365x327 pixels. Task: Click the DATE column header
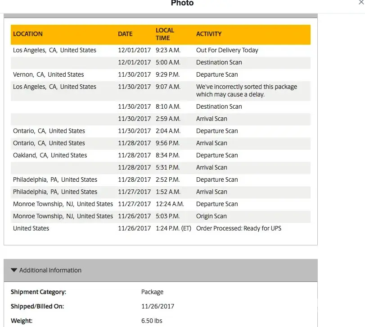click(x=125, y=34)
